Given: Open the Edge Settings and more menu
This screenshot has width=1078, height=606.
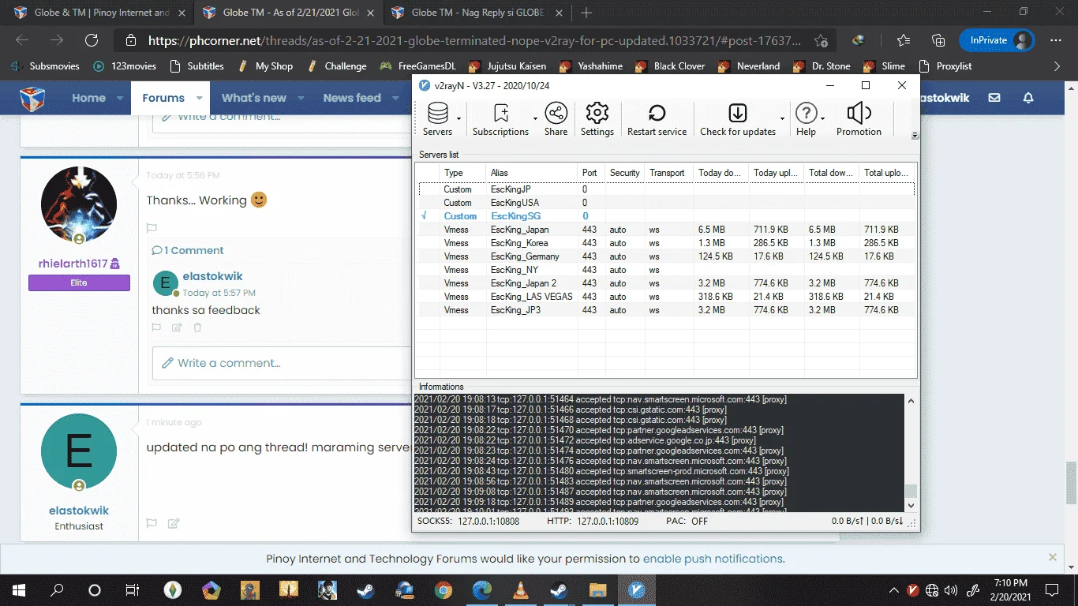Looking at the screenshot, I should 1056,40.
